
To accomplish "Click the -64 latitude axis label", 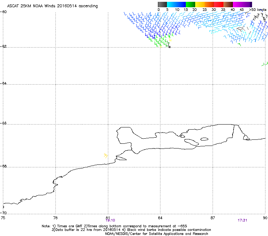I will click(x=3, y=83).
